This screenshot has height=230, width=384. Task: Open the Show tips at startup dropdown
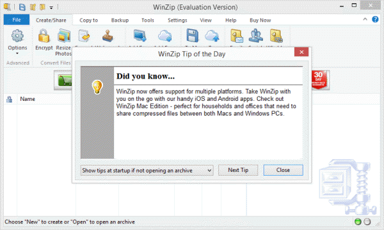tap(147, 171)
